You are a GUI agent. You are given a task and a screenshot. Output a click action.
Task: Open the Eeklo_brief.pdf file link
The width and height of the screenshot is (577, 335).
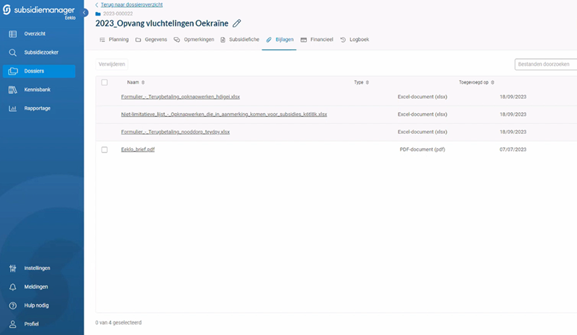(138, 149)
